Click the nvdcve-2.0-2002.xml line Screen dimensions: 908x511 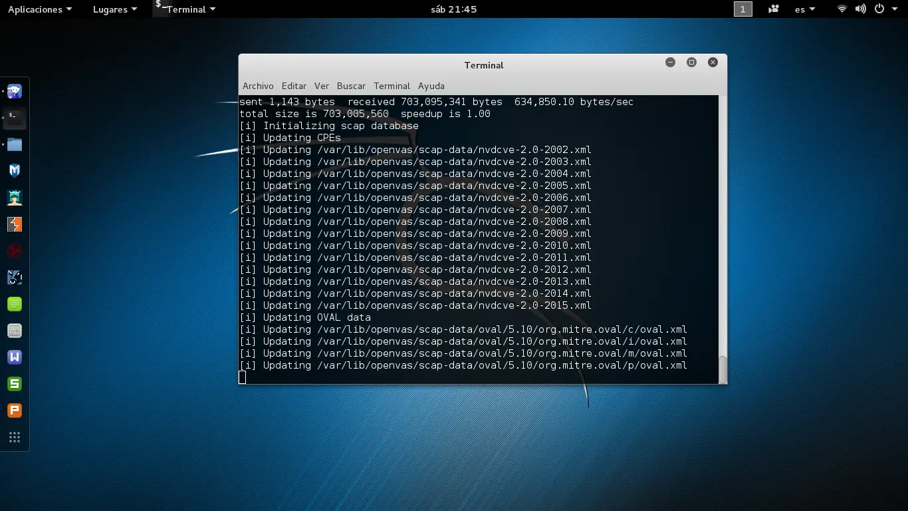click(415, 150)
